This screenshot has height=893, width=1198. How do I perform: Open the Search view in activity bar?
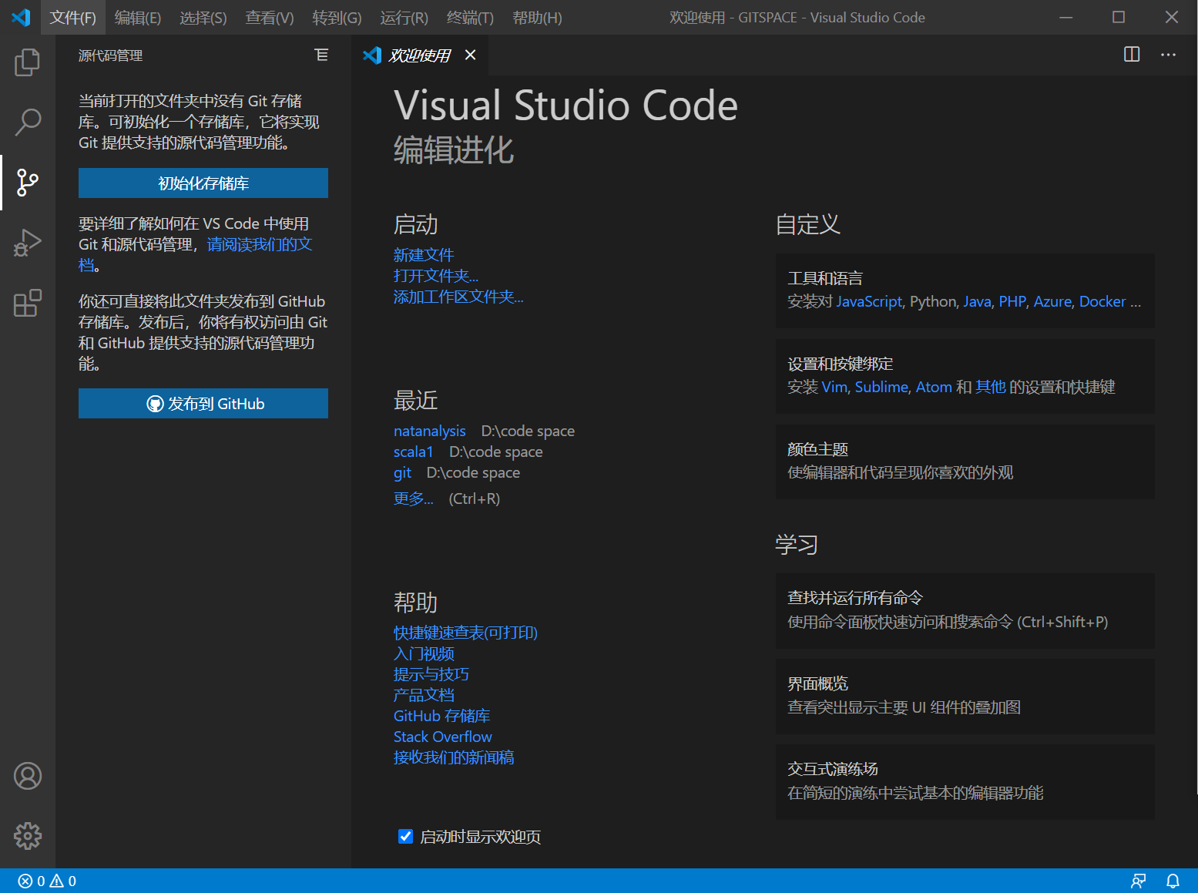click(x=28, y=122)
